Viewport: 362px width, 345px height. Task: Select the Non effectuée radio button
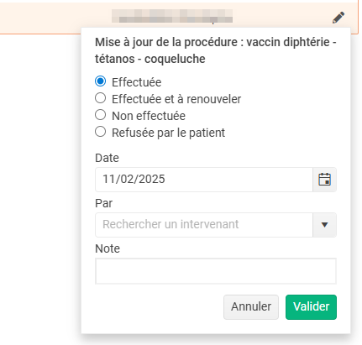(x=100, y=115)
